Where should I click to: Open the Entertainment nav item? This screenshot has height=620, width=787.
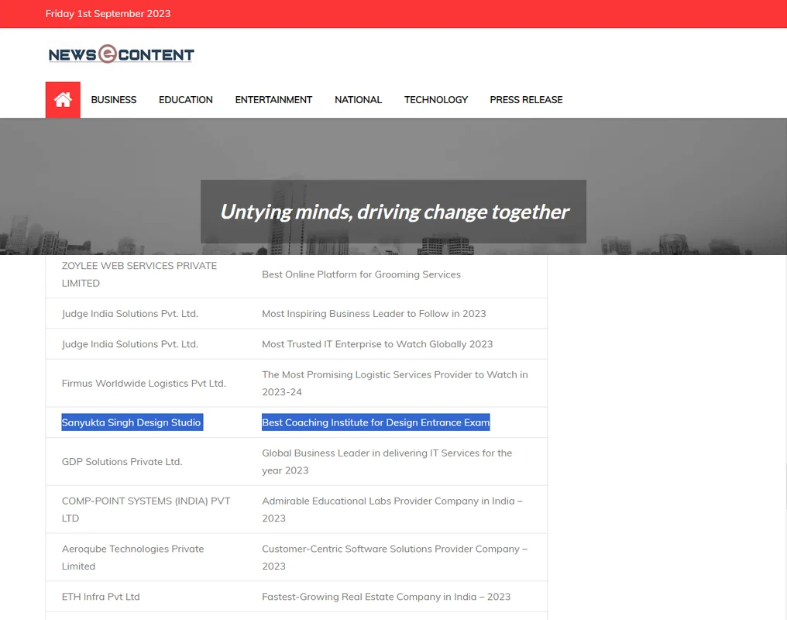[273, 100]
